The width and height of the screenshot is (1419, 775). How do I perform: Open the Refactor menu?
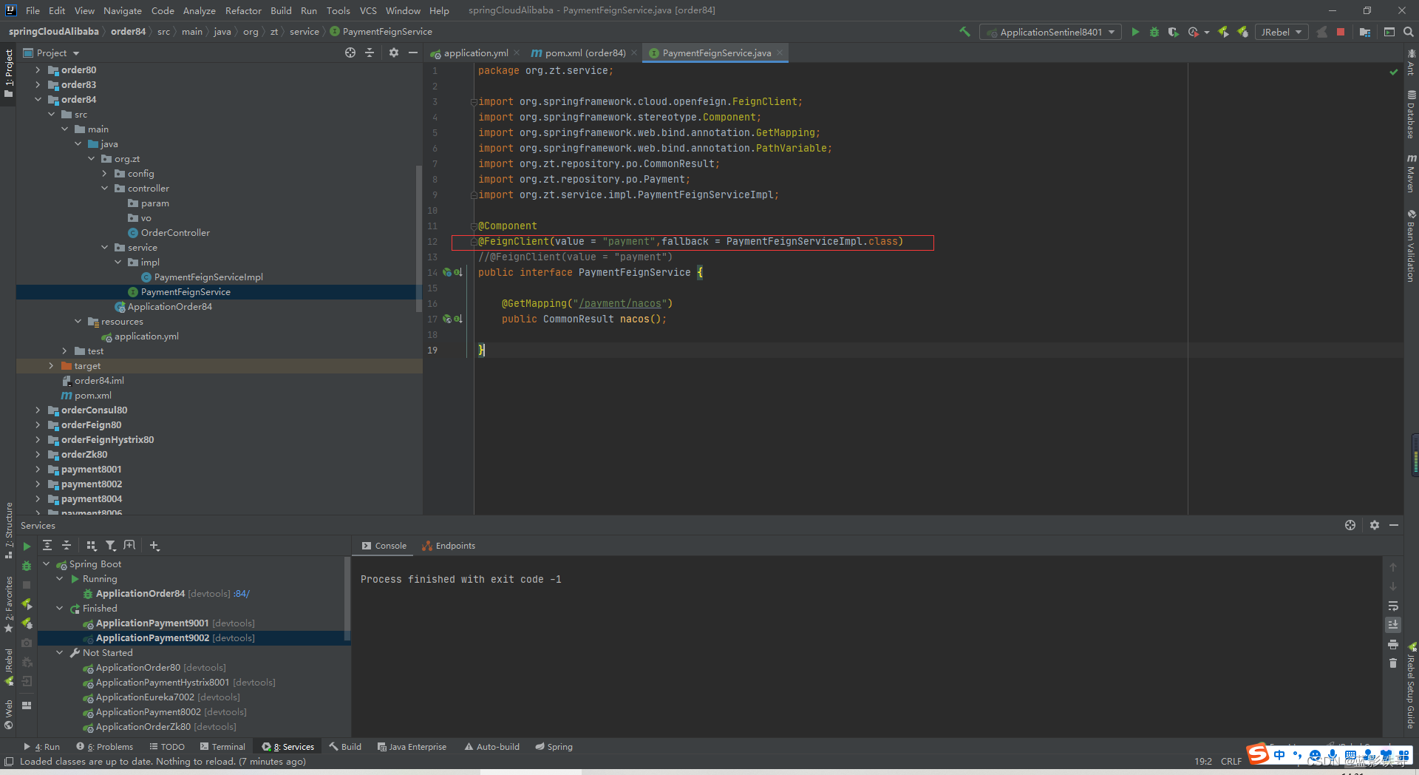(x=243, y=10)
